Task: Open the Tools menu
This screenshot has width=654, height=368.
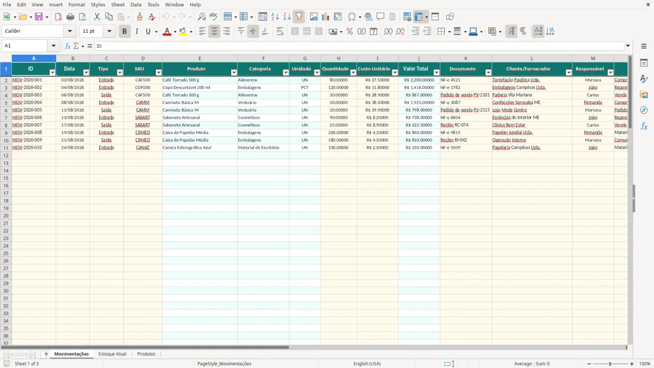Action: click(153, 4)
